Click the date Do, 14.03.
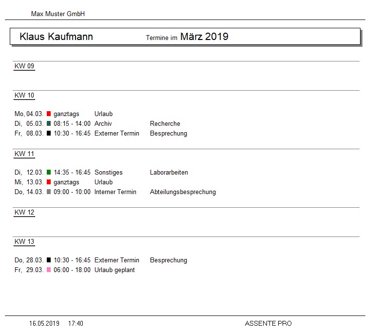380x335 pixels. [x=29, y=192]
